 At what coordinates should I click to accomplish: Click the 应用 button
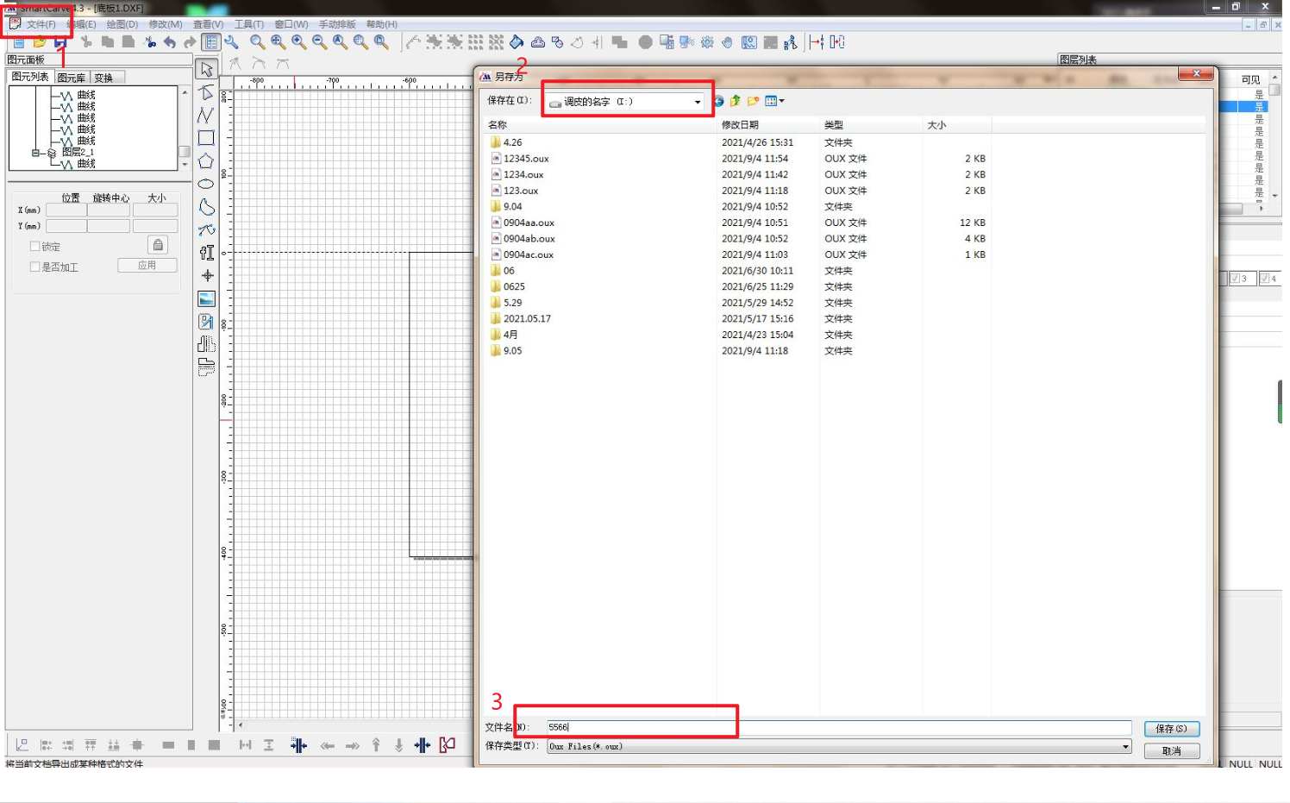147,266
